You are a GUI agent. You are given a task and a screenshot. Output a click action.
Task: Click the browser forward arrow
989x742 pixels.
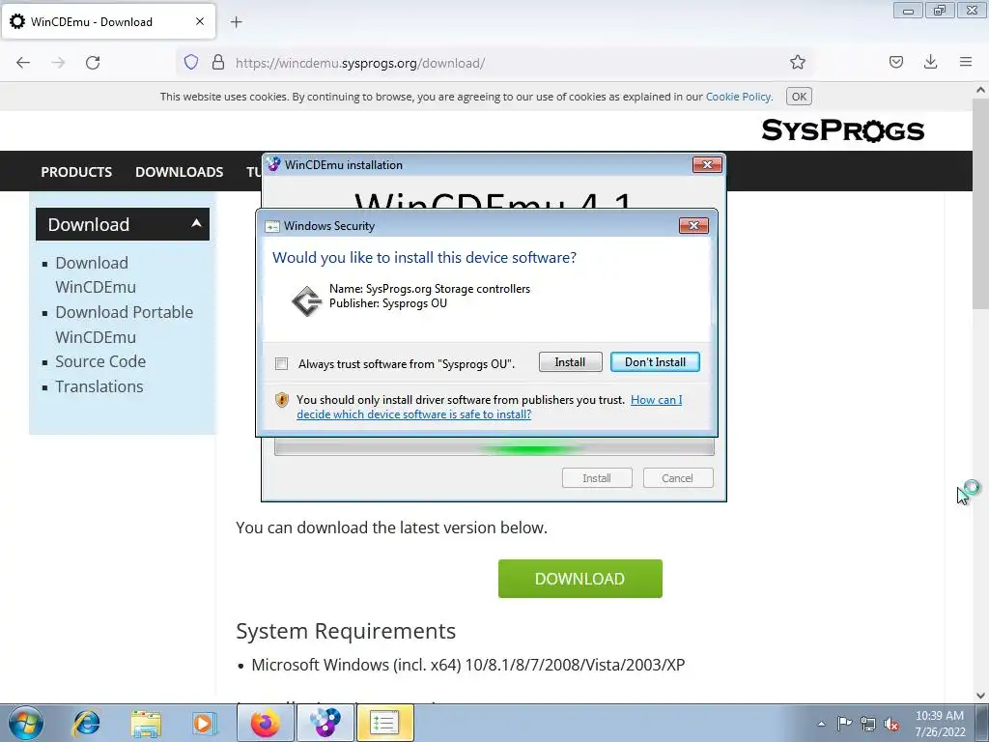click(58, 63)
